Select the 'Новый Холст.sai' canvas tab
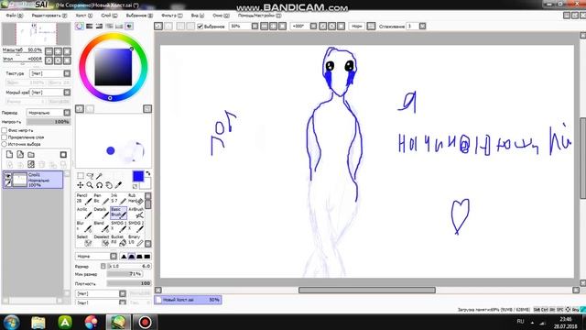The height and width of the screenshot is (330, 586). coord(188,300)
